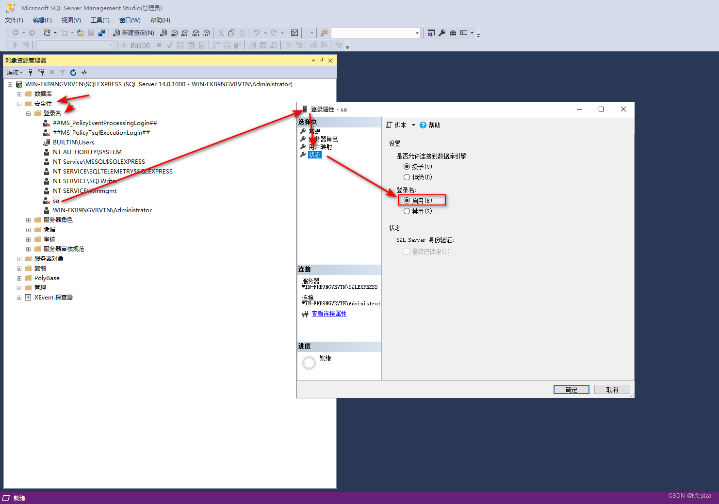
Task: Select the 授予(G) radio button
Action: pyautogui.click(x=407, y=166)
